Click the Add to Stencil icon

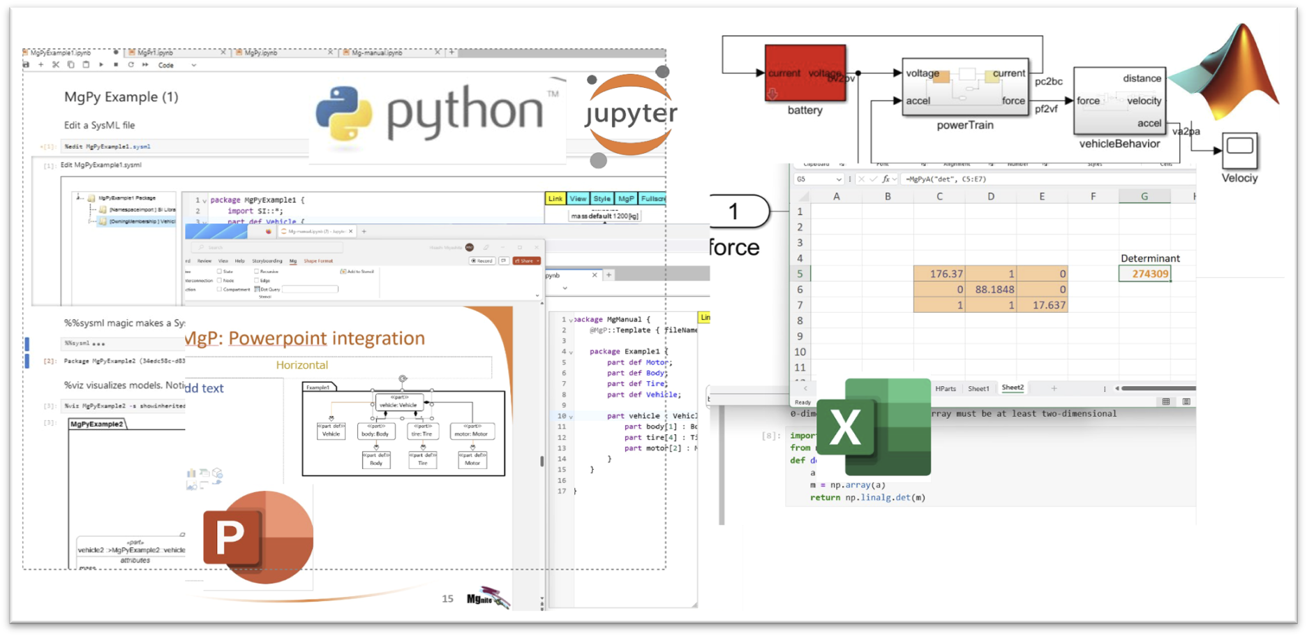click(343, 272)
